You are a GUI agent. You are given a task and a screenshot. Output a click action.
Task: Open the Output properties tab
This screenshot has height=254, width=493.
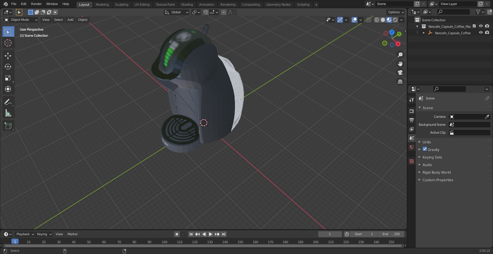point(411,120)
